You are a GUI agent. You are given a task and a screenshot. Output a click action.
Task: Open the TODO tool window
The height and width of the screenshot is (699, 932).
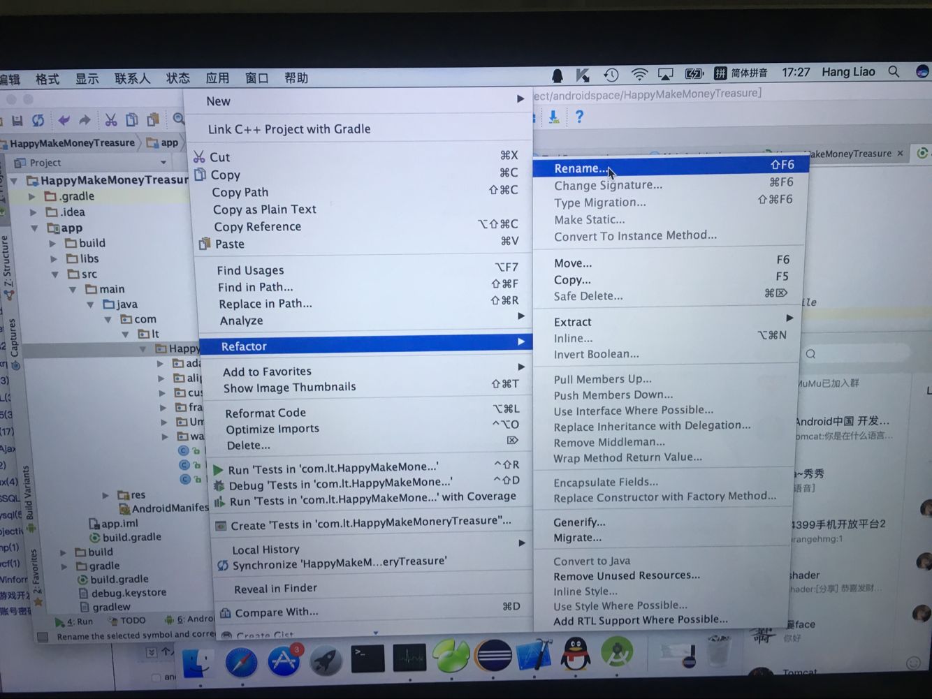tap(127, 620)
